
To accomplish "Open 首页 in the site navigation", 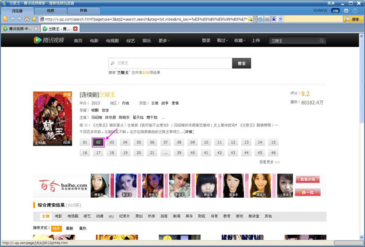I will (78, 41).
